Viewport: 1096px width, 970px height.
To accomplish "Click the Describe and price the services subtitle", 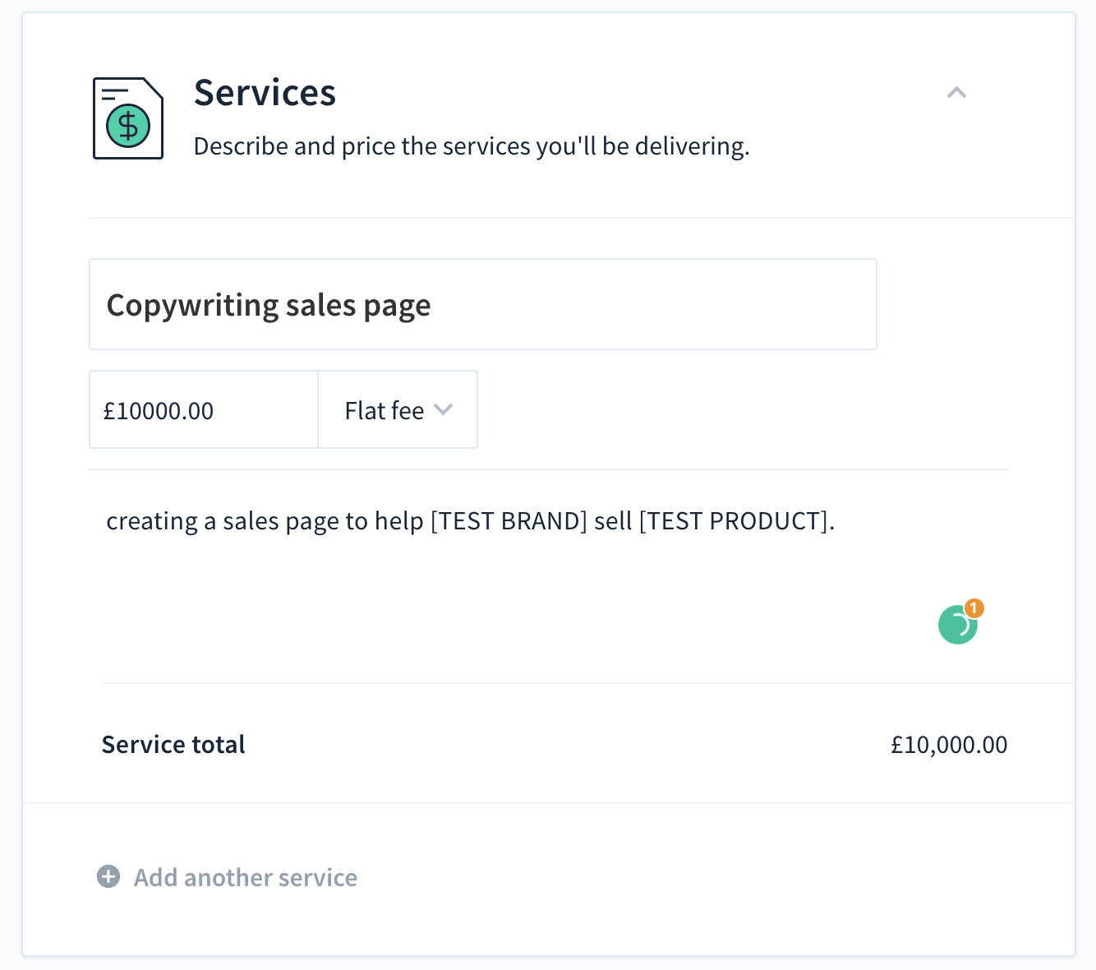I will point(472,146).
